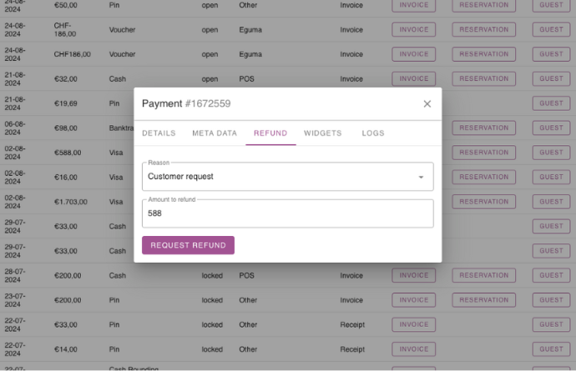Screen dimensions: 576x371
Task: Open Reservation for the €588,00 Visa payment
Action: point(483,153)
